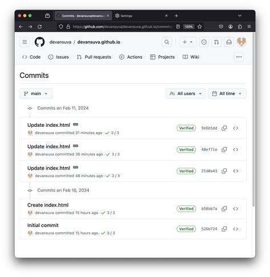
Task: Expand the All users filter dropdown
Action: (186, 93)
